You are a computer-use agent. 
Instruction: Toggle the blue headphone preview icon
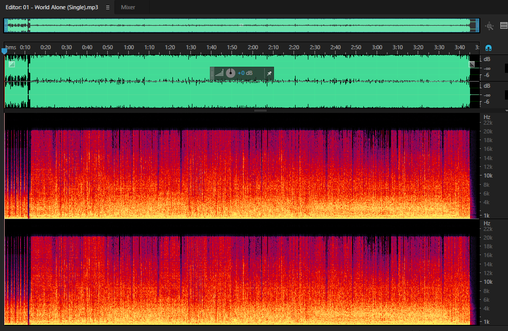488,48
